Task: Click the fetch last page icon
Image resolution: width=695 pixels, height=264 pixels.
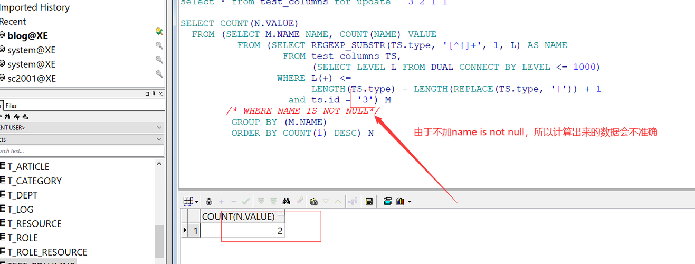Action: 273,201
